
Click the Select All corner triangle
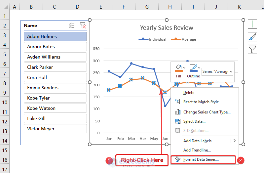pyautogui.click(x=6, y=7)
